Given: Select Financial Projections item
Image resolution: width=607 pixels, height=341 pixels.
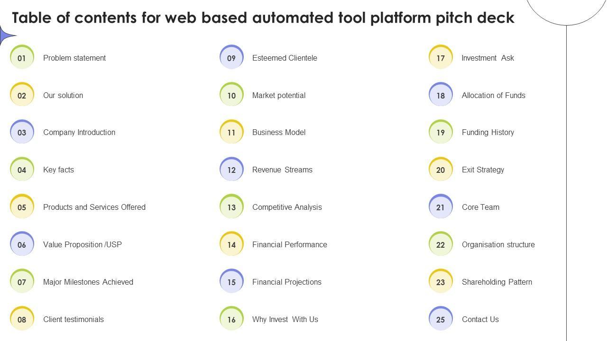Looking at the screenshot, I should point(287,282).
